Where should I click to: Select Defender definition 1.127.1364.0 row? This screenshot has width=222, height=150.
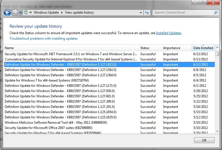(109, 75)
